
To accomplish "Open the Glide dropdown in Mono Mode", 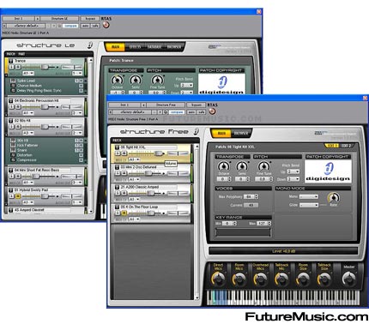I will [x=309, y=205].
